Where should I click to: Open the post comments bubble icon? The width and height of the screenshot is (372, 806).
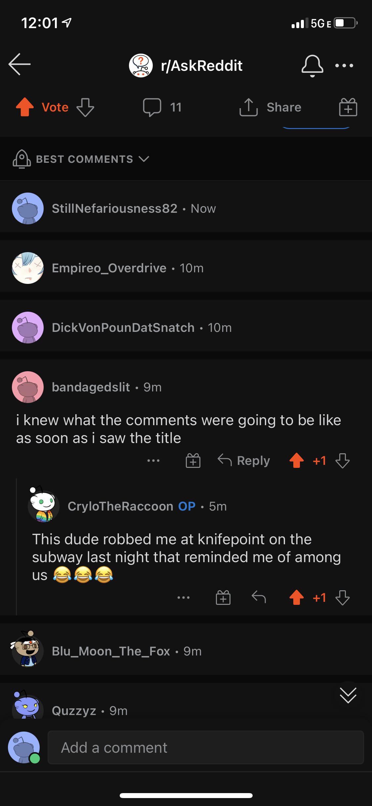(152, 107)
